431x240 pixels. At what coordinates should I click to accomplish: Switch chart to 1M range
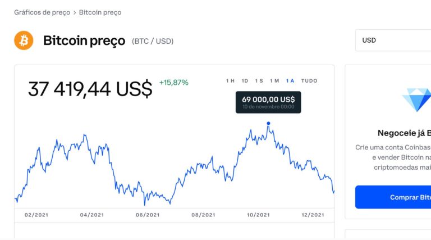274,81
